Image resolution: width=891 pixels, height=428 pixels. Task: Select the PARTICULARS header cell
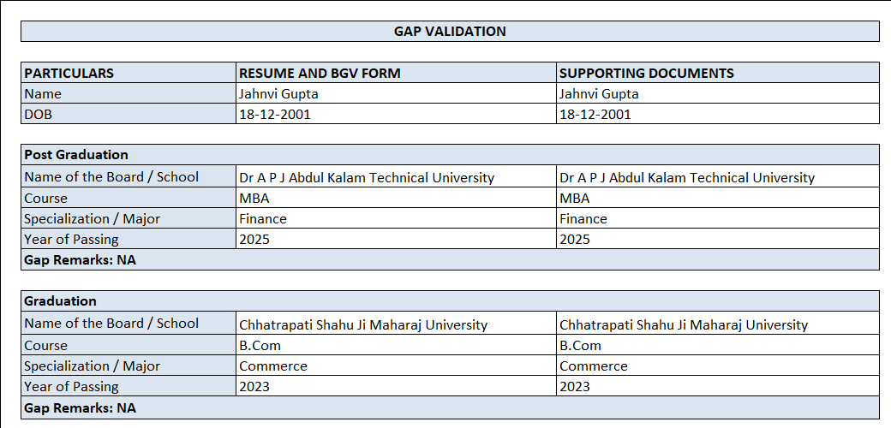tap(129, 73)
